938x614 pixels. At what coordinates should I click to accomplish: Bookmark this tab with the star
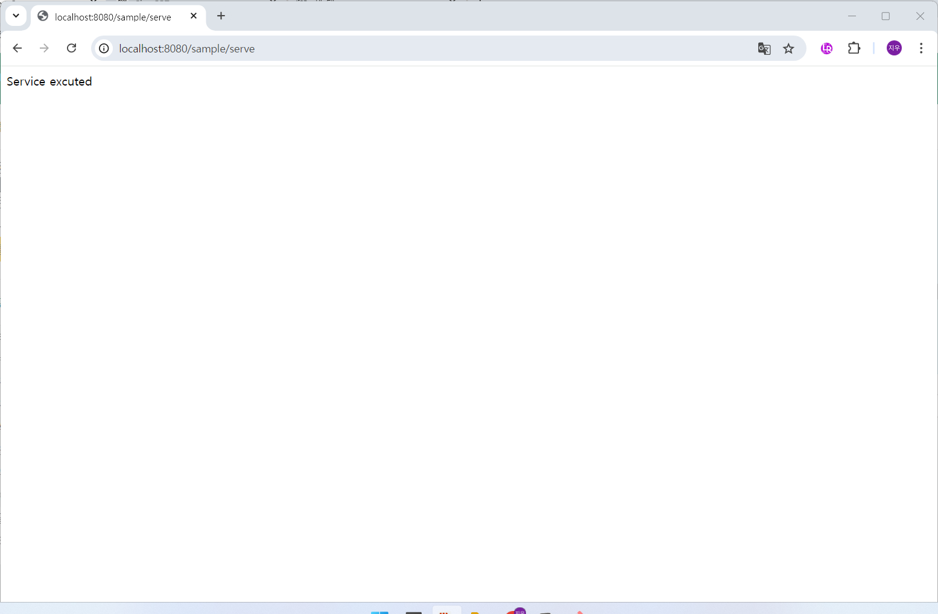pyautogui.click(x=788, y=49)
